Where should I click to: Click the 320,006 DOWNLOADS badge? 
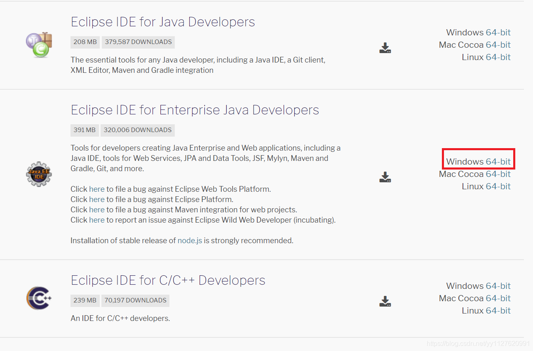click(138, 130)
